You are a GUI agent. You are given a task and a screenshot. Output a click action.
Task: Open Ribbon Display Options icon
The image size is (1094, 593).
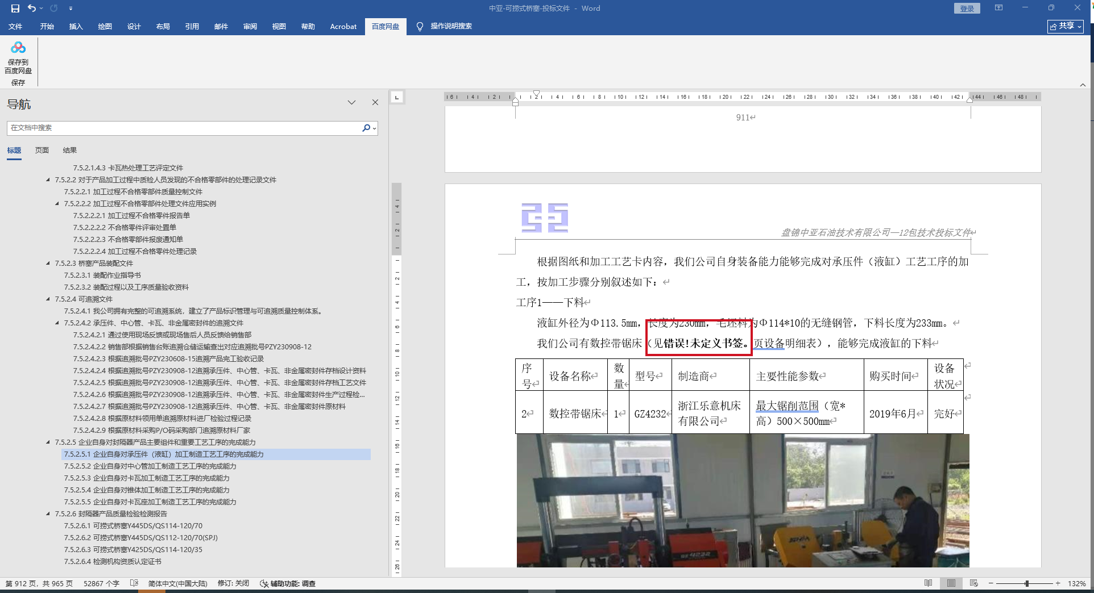(998, 8)
